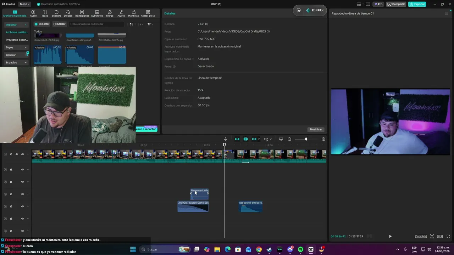Open Spotify from the taskbar
454x255 pixels.
[x=300, y=249]
